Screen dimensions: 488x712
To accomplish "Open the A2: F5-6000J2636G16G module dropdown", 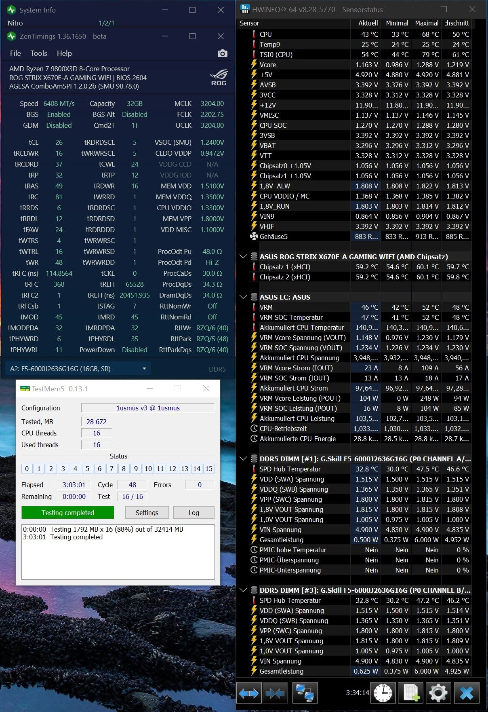I will 78,369.
